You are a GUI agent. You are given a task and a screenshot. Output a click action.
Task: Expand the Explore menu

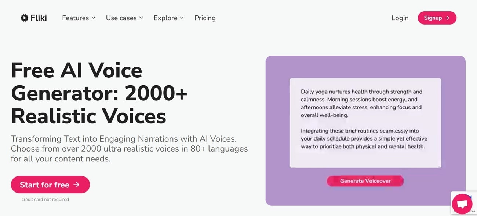[x=165, y=18]
